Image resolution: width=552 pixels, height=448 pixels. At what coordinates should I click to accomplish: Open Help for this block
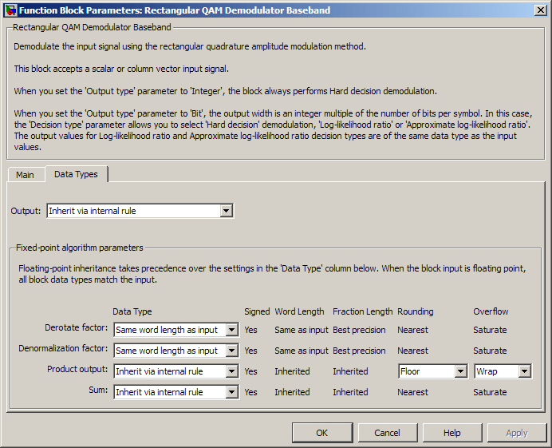[x=452, y=433]
